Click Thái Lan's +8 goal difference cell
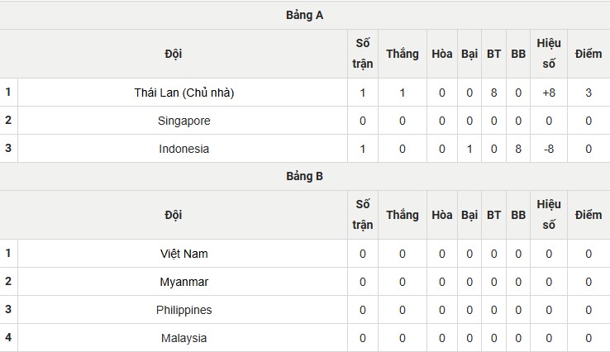Image resolution: width=610 pixels, height=352 pixels. coord(549,93)
